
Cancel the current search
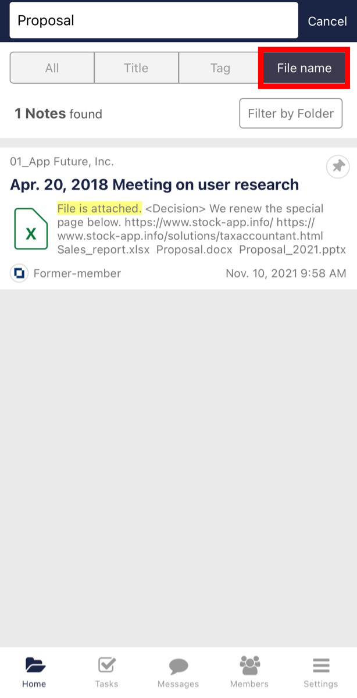[327, 21]
